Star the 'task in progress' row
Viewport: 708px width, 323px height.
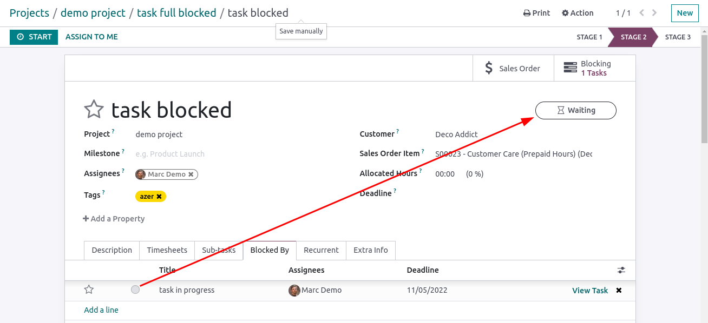click(x=89, y=290)
